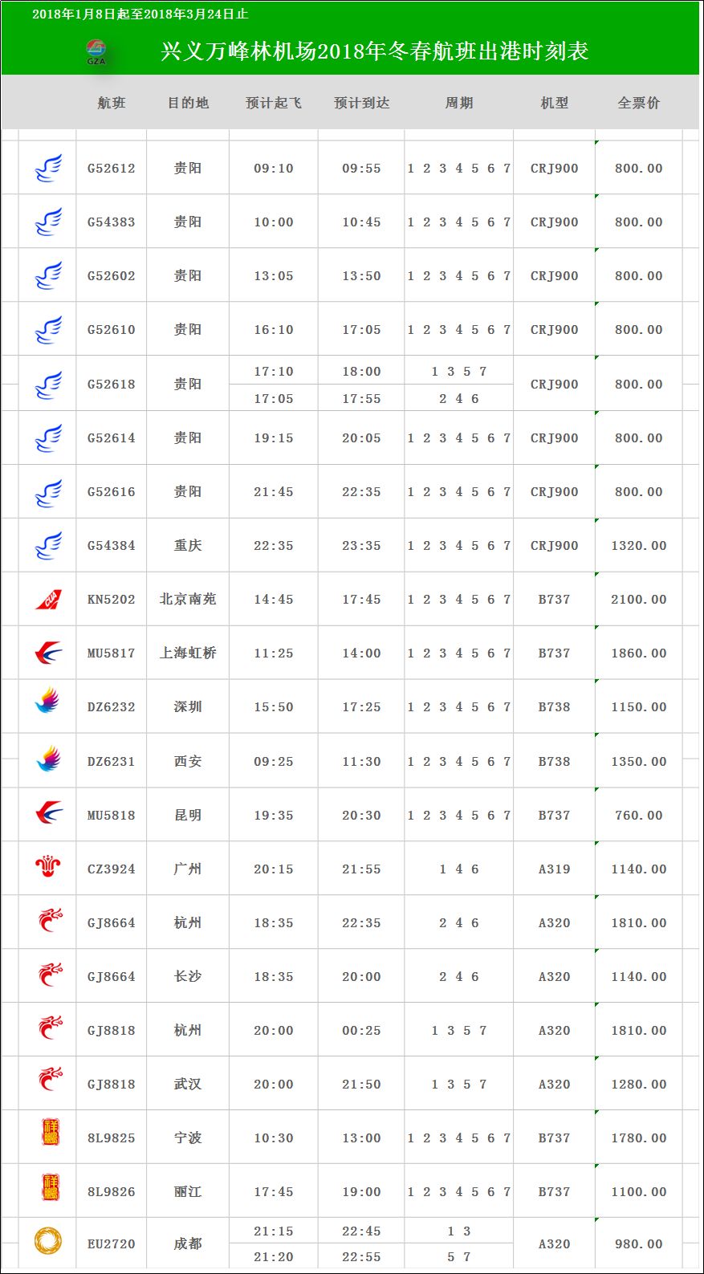
Task: Click the 丽江 destination cell
Action: click(188, 1192)
